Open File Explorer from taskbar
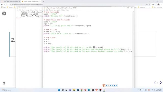This screenshot has height=92, width=163. pos(74,90)
